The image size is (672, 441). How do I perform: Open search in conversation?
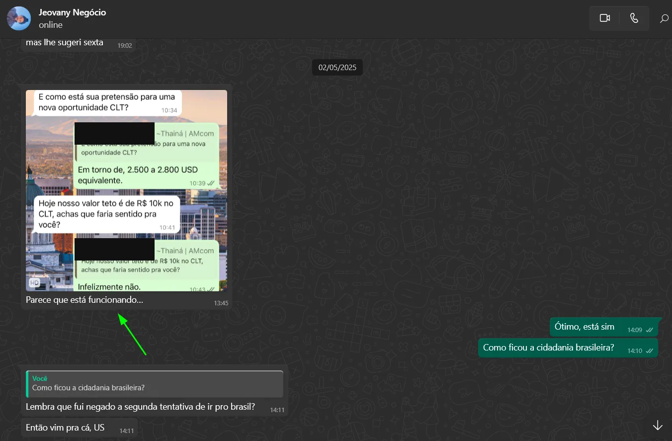pyautogui.click(x=664, y=19)
